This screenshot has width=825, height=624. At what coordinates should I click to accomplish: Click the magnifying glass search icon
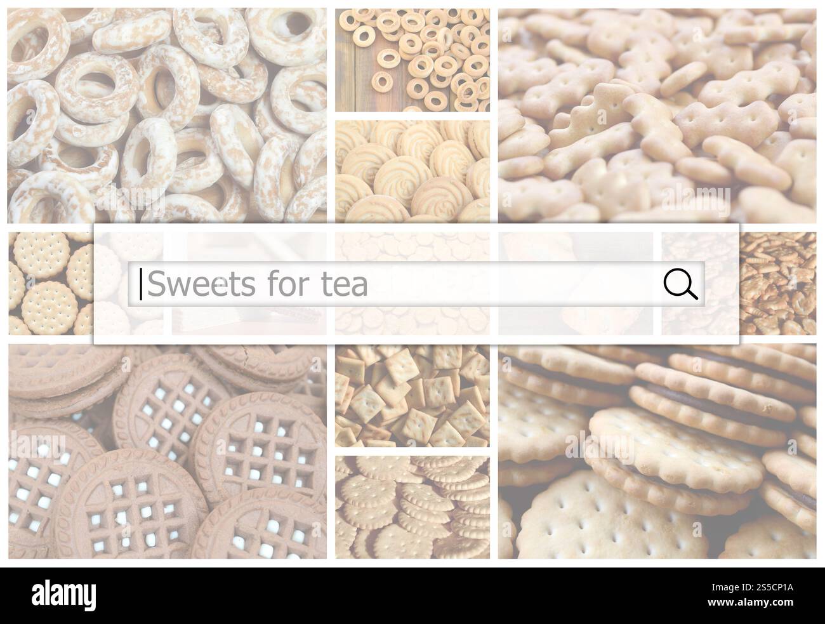coord(681,284)
